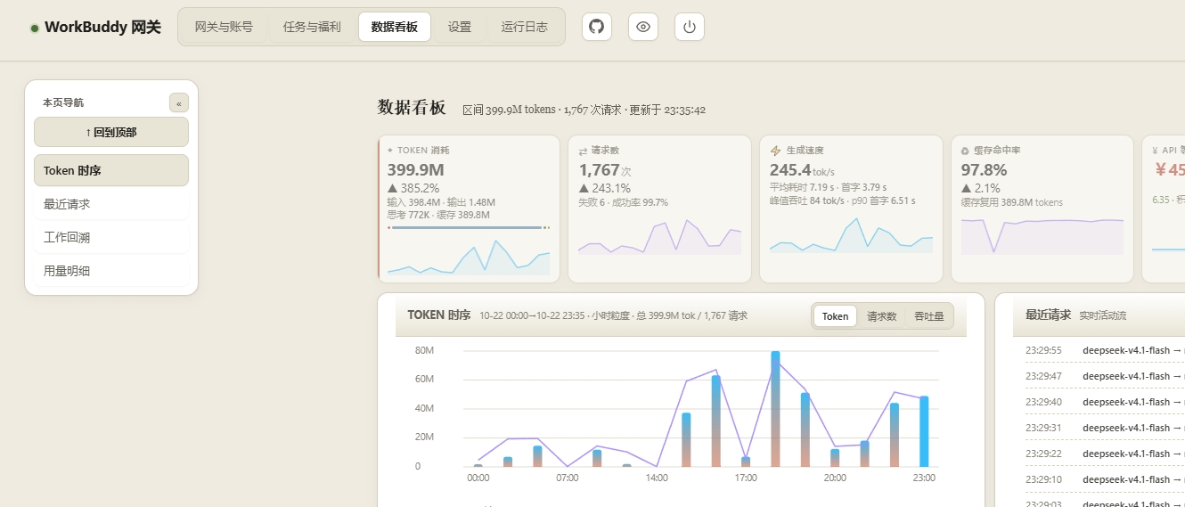This screenshot has height=507, width=1185.
Task: Click the 缓存命中率 sparkline chart
Action: click(x=1042, y=236)
